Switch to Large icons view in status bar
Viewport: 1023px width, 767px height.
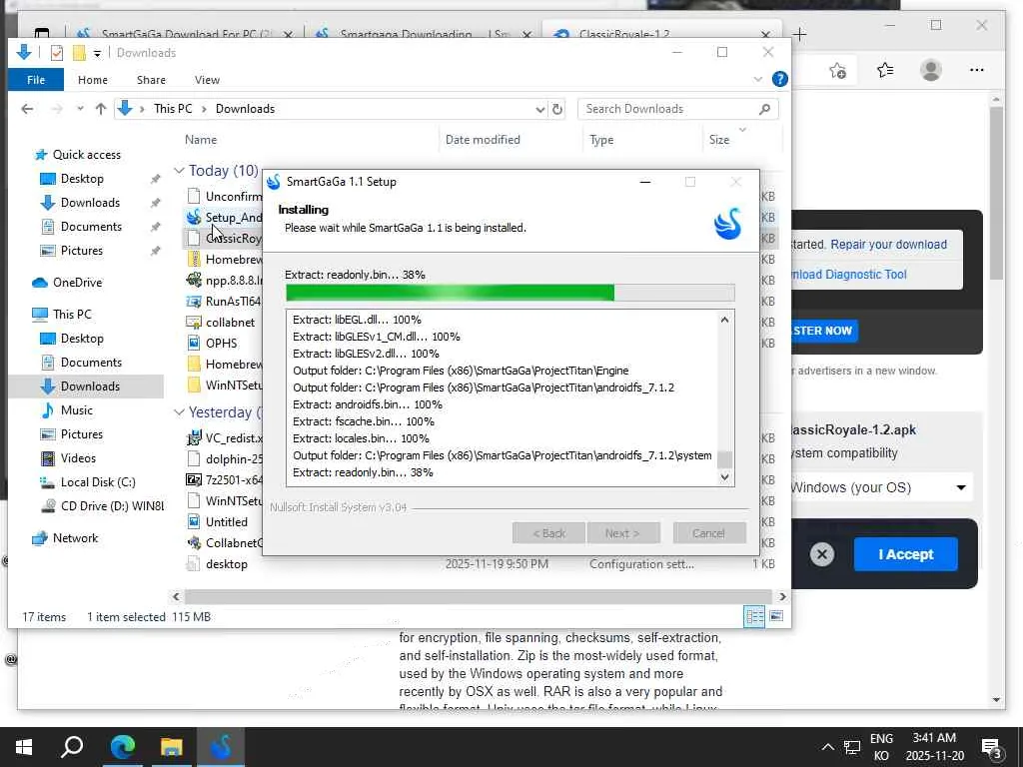775,616
